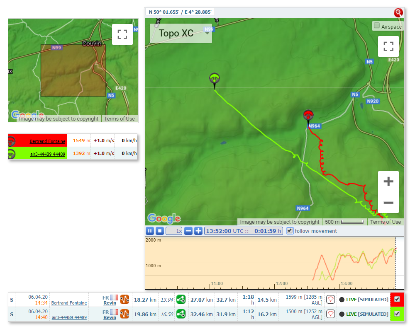Open Bertrand Fontaine link in flights table
415x329 pixels.
coord(69,303)
